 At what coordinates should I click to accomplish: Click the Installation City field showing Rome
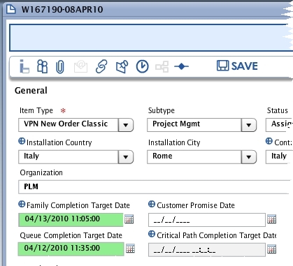(x=194, y=157)
